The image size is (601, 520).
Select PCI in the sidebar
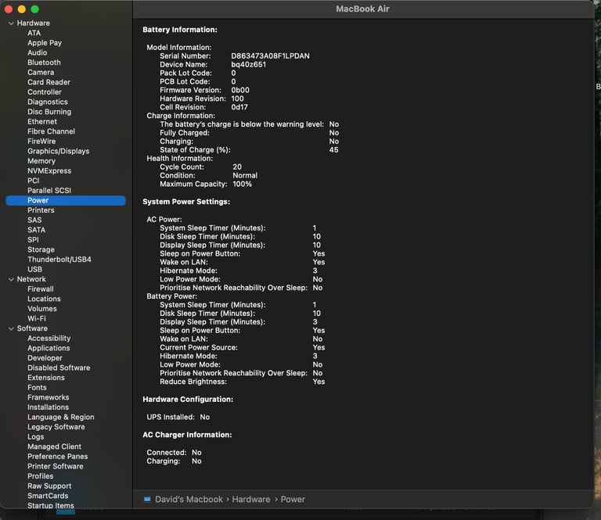click(34, 181)
